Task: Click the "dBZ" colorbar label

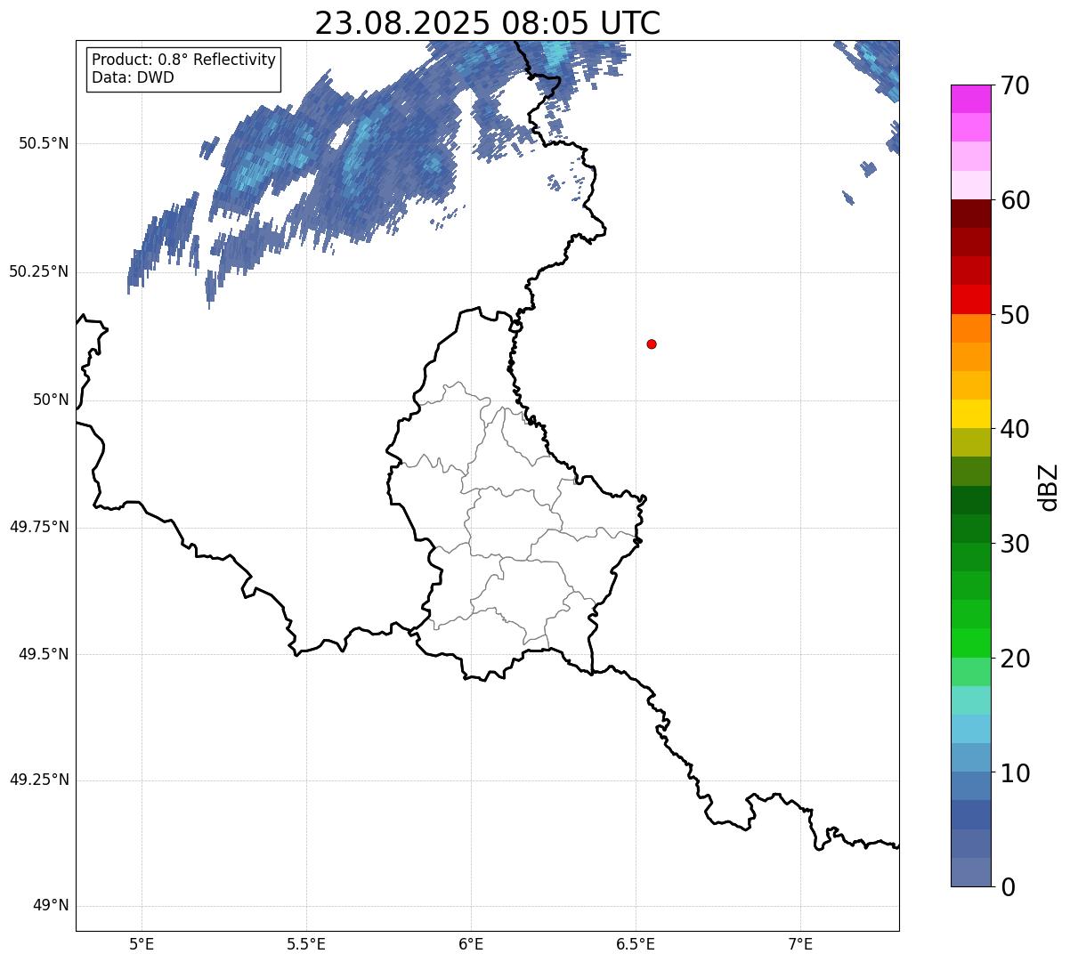Action: (1049, 486)
